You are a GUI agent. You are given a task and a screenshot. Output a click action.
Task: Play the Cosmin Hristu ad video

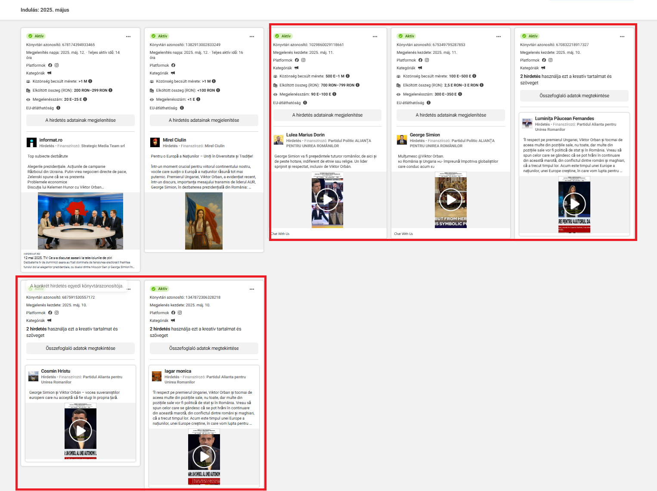pos(81,431)
